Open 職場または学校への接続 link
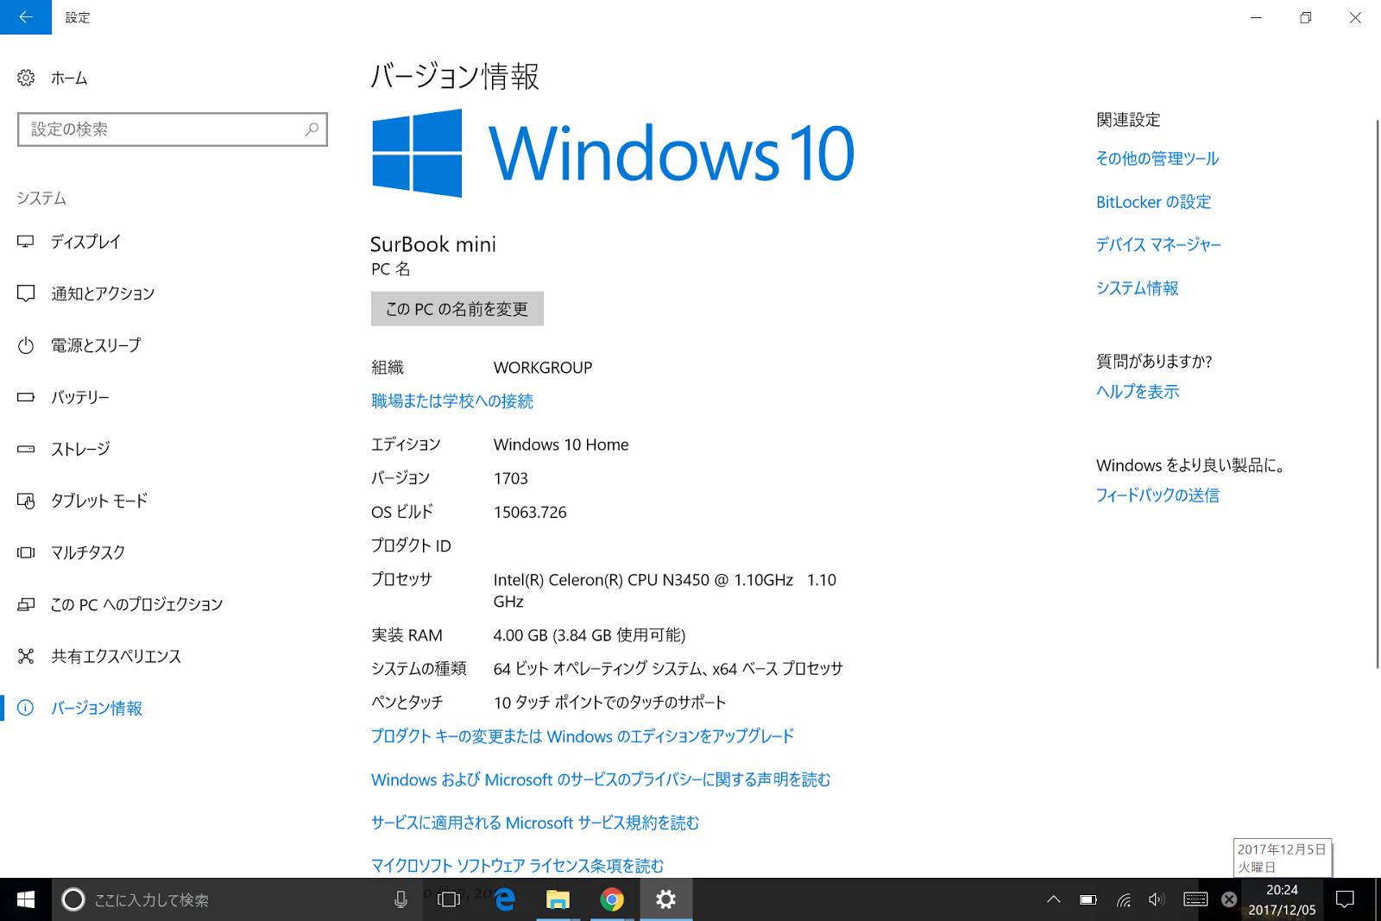 coord(452,401)
